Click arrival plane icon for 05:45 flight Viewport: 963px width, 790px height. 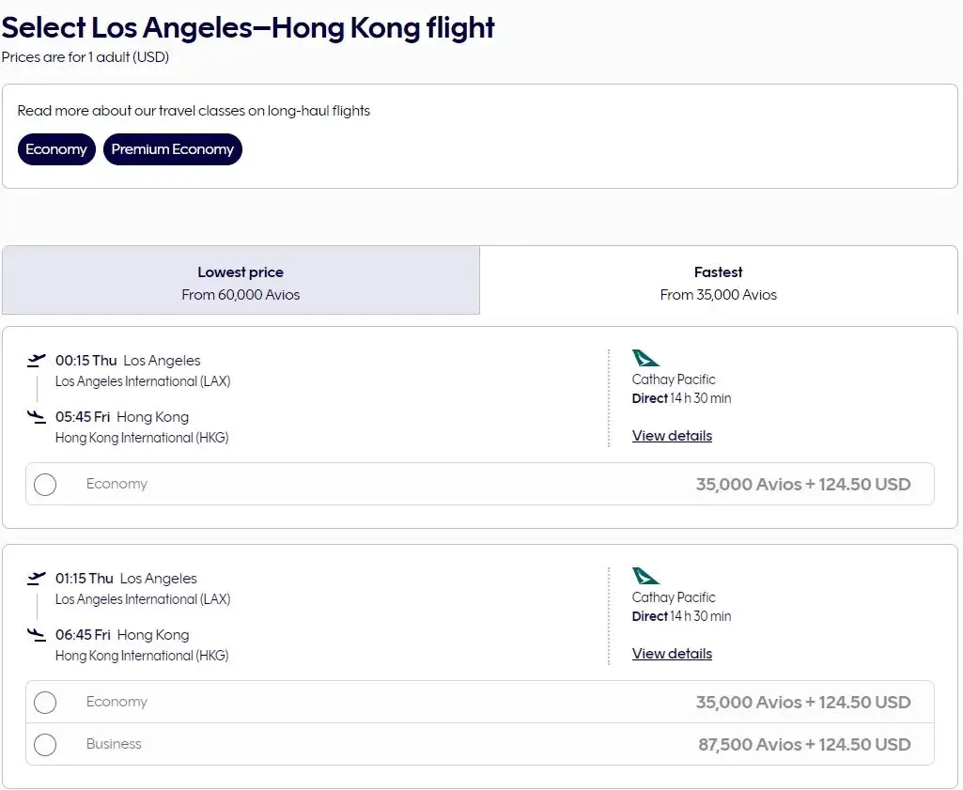[37, 416]
